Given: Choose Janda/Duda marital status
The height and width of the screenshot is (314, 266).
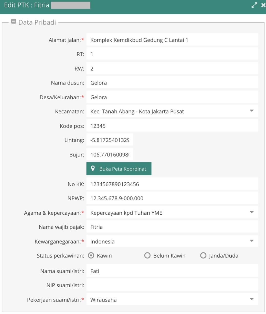Looking at the screenshot, I should pos(203,256).
